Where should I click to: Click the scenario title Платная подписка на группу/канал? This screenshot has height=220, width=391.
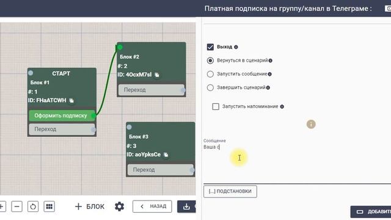point(288,9)
